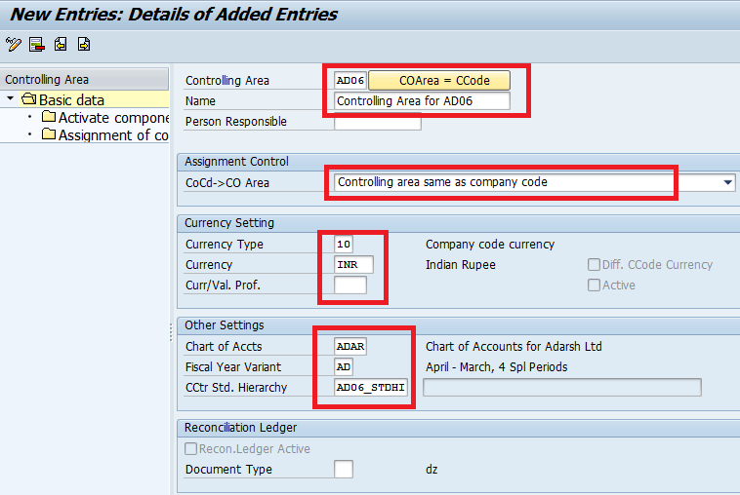Screen dimensions: 740x495
Task: Click the COArea = CCode button
Action: click(439, 81)
